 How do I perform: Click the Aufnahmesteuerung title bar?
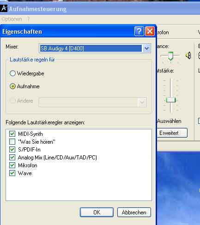click(100, 8)
